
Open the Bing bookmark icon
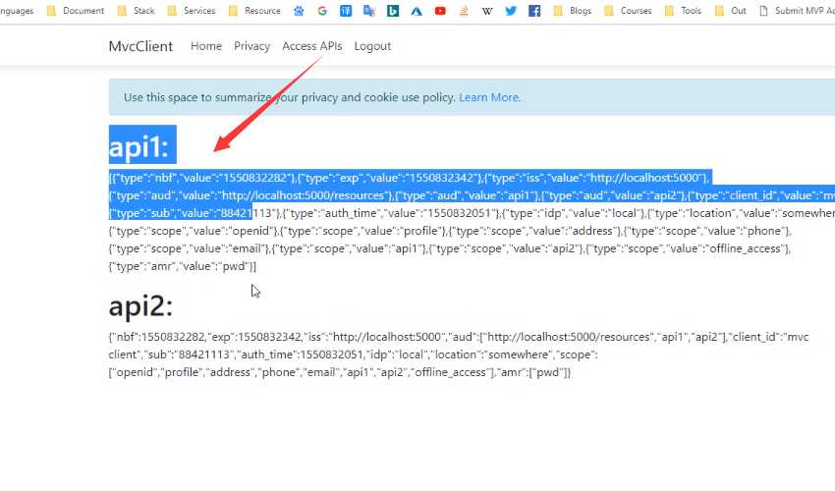click(393, 11)
